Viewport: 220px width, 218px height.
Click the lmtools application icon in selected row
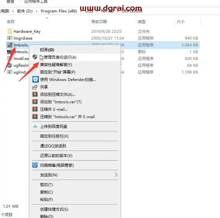(10, 45)
